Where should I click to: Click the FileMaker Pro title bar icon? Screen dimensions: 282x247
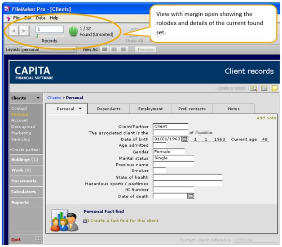pos(7,9)
